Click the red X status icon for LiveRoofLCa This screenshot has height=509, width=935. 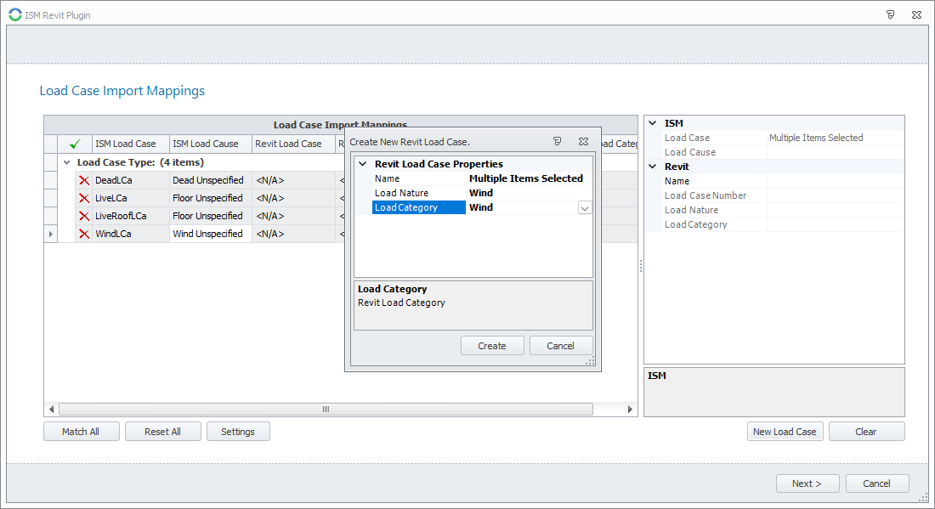pyautogui.click(x=84, y=216)
